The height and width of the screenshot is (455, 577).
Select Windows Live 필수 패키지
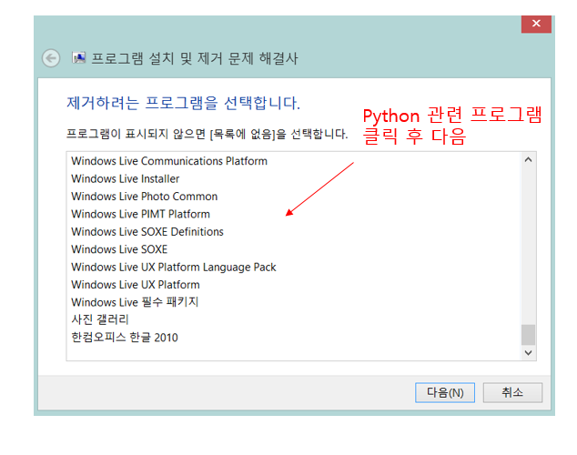(294, 302)
